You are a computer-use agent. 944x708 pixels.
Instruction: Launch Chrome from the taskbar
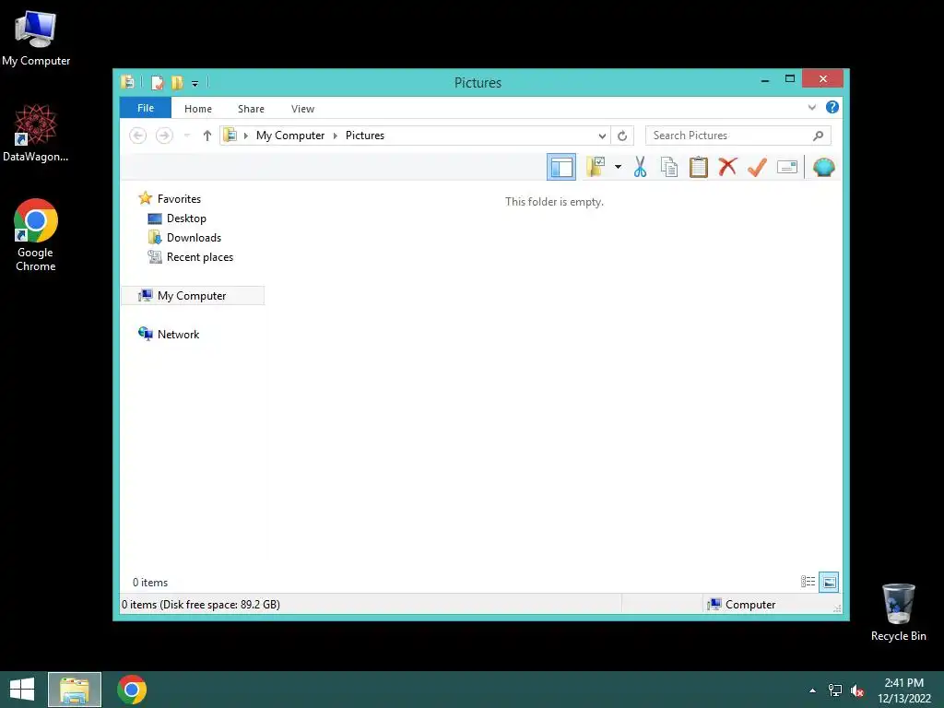tap(132, 690)
